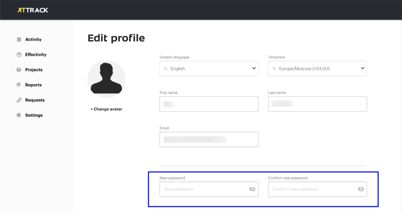Image resolution: width=402 pixels, height=212 pixels.
Task: Click the Requests icon in sidebar
Action: 19,100
